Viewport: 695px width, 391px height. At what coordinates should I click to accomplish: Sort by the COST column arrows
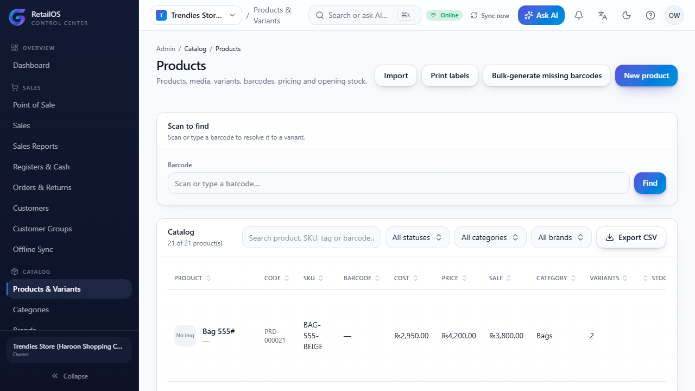tap(415, 278)
